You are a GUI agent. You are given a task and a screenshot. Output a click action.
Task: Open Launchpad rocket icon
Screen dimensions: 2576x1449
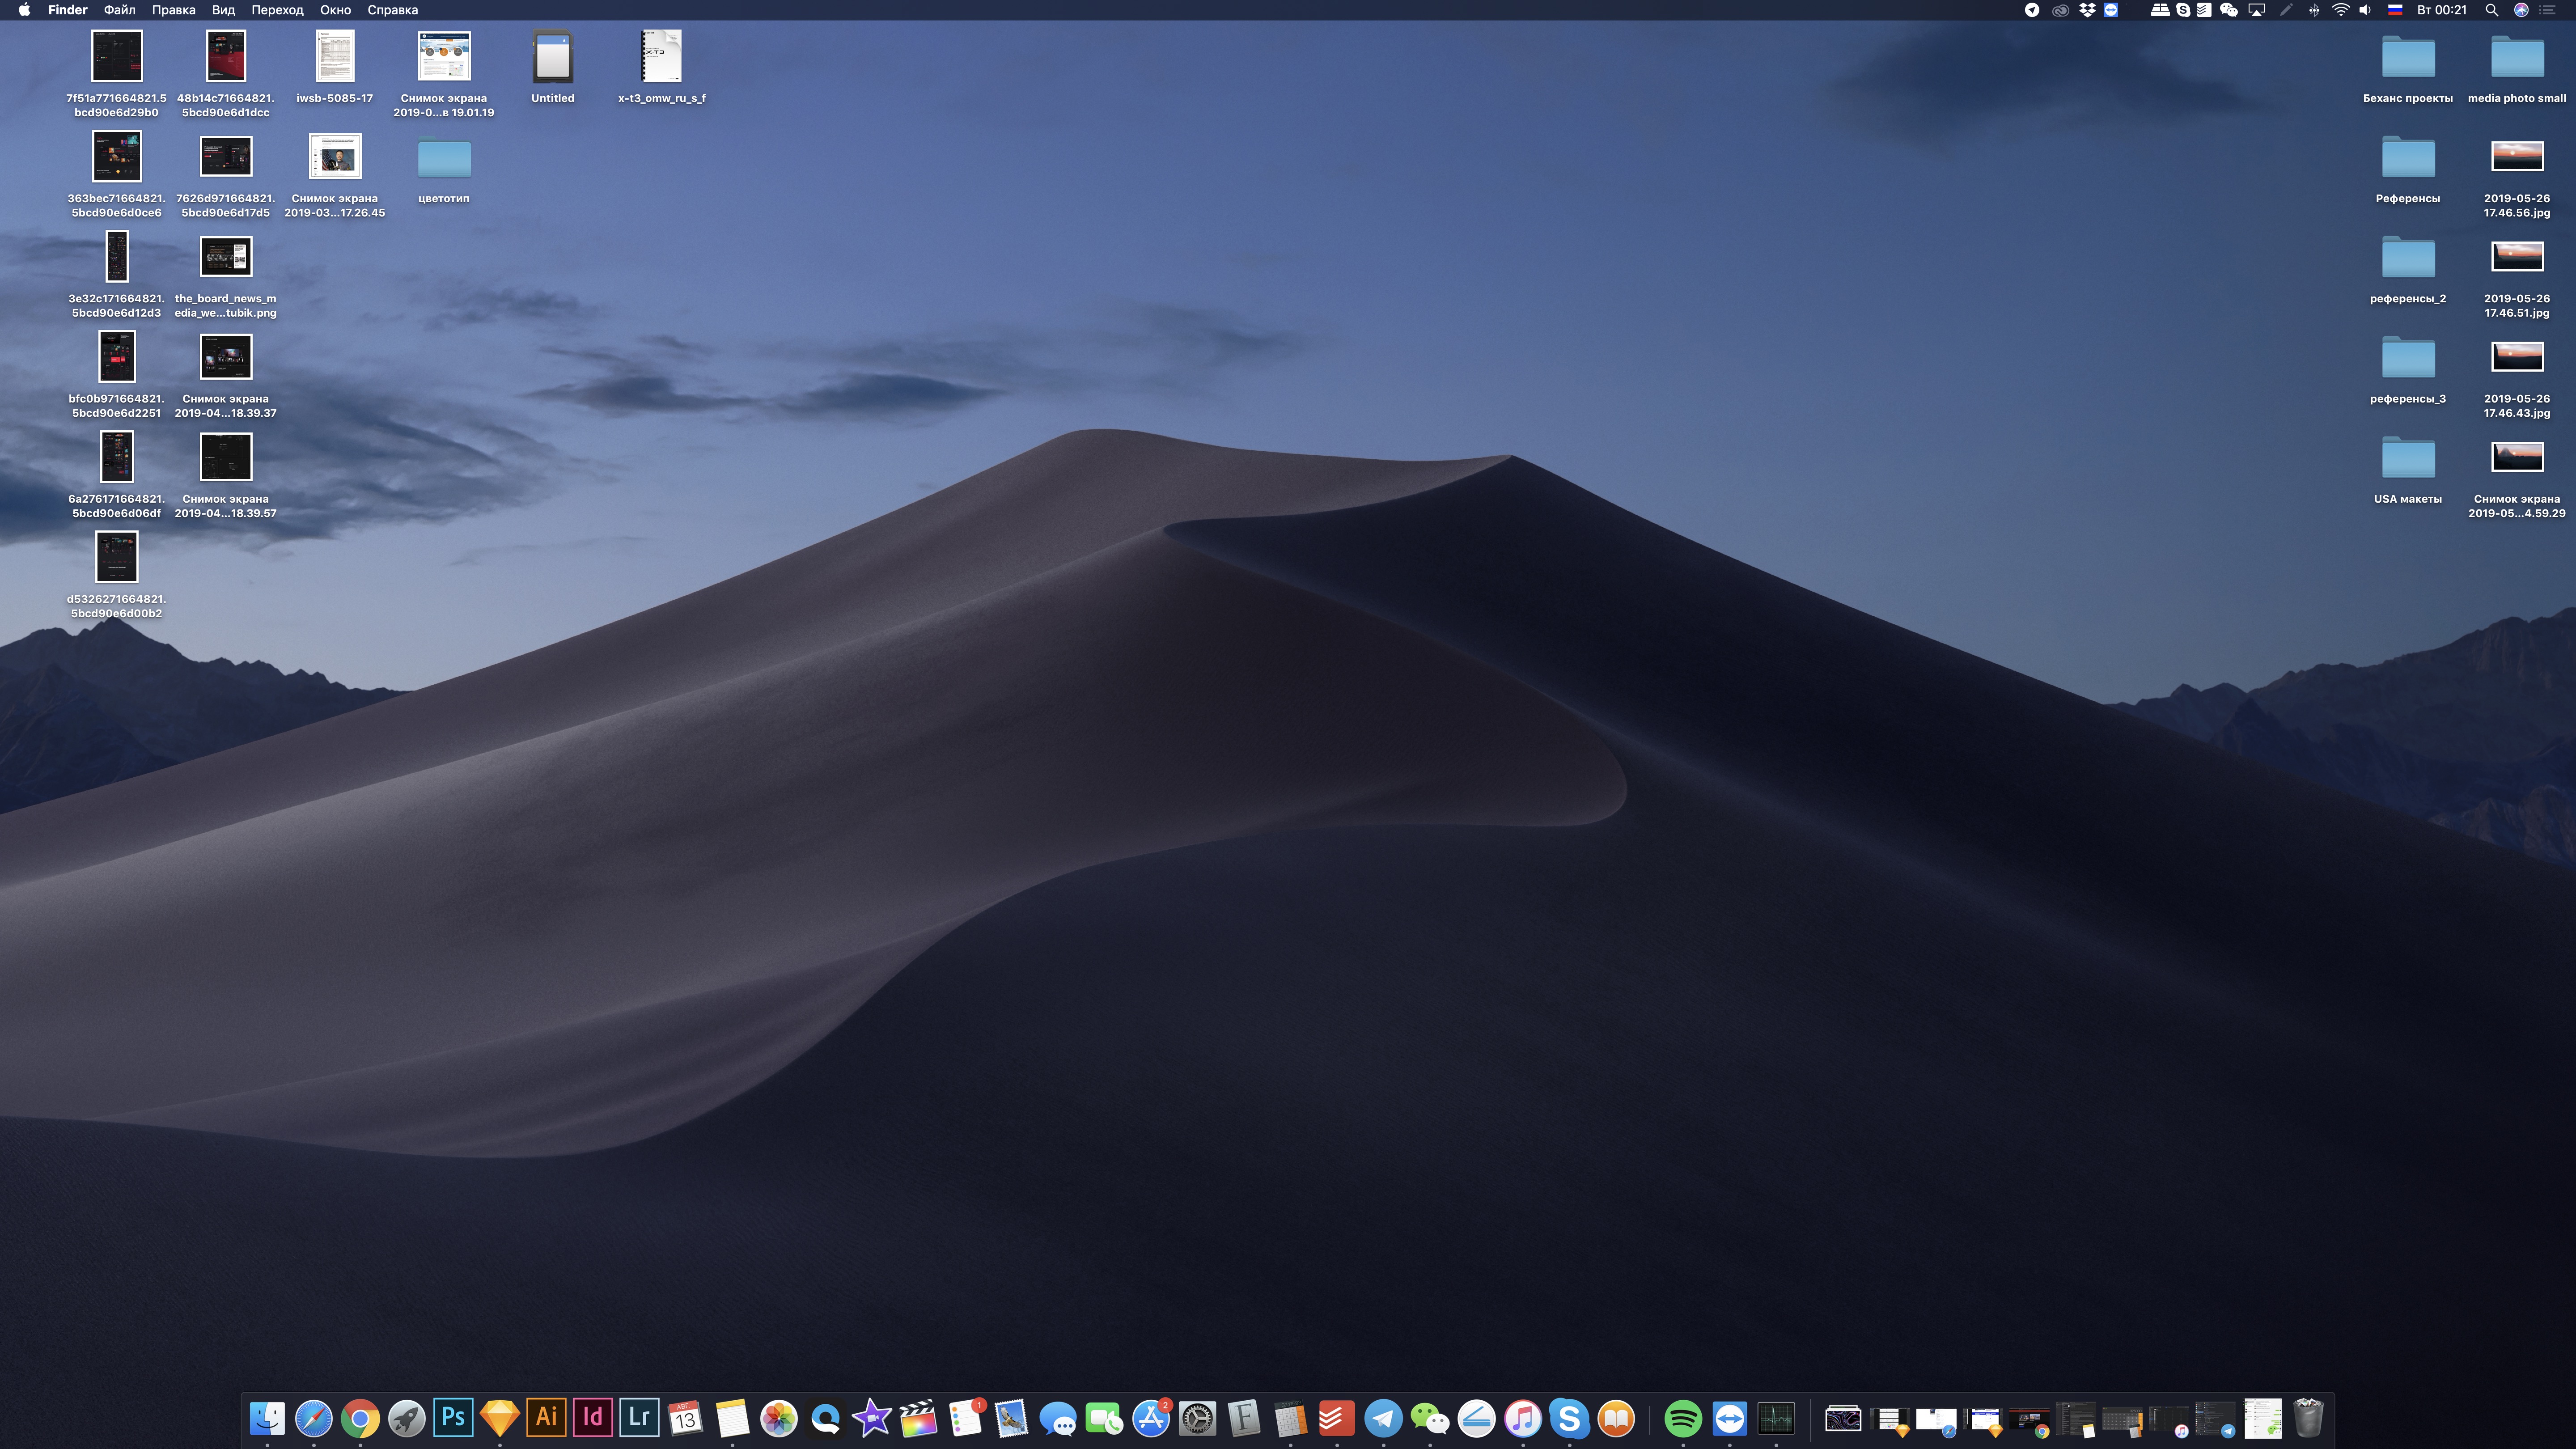[x=407, y=1418]
